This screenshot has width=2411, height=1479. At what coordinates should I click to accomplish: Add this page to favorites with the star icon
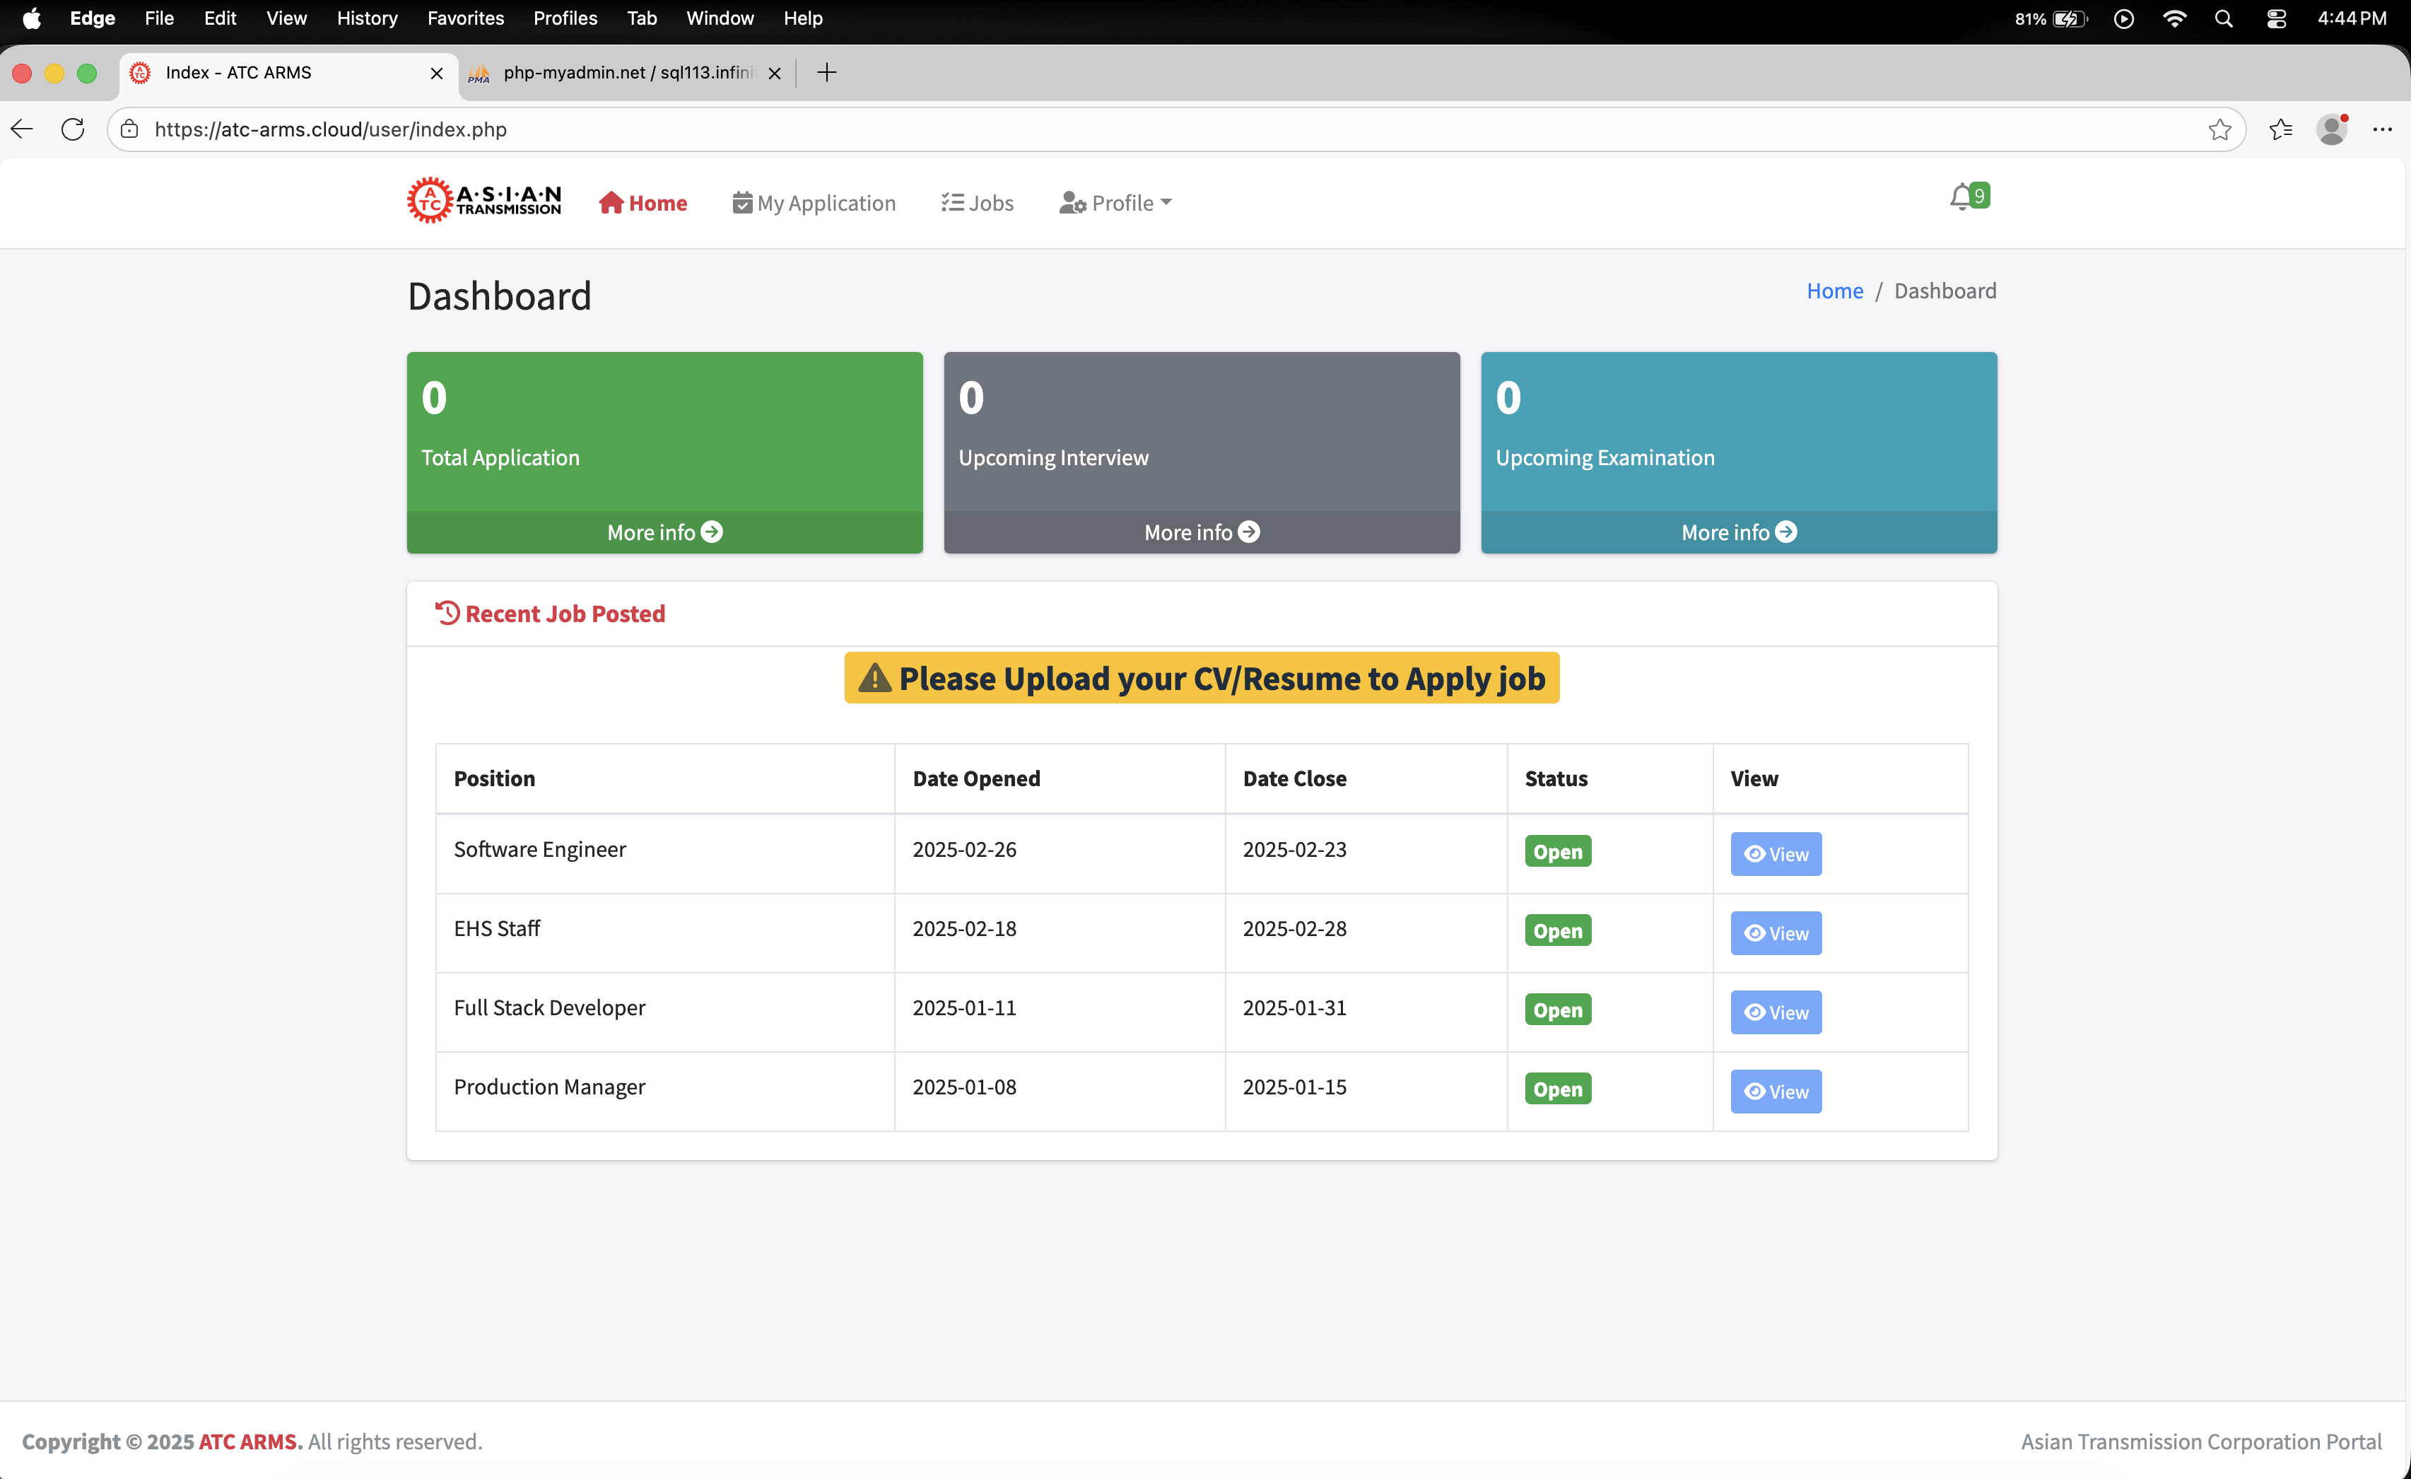[2219, 129]
